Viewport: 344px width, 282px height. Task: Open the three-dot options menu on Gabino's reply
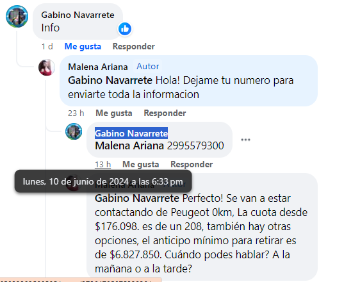click(245, 140)
